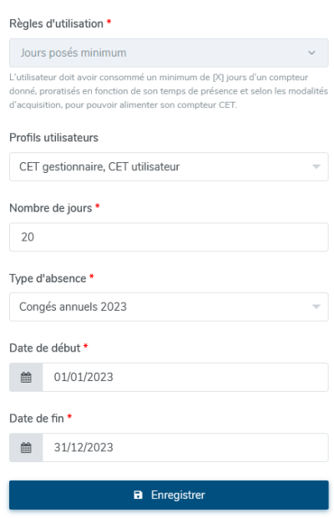
Task: Save the form with Enregistrer button
Action: (169, 495)
